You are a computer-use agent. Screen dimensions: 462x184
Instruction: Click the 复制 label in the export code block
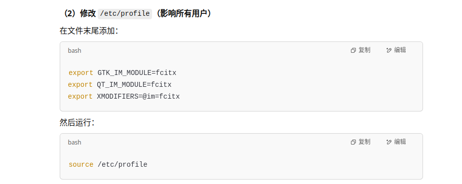364,50
